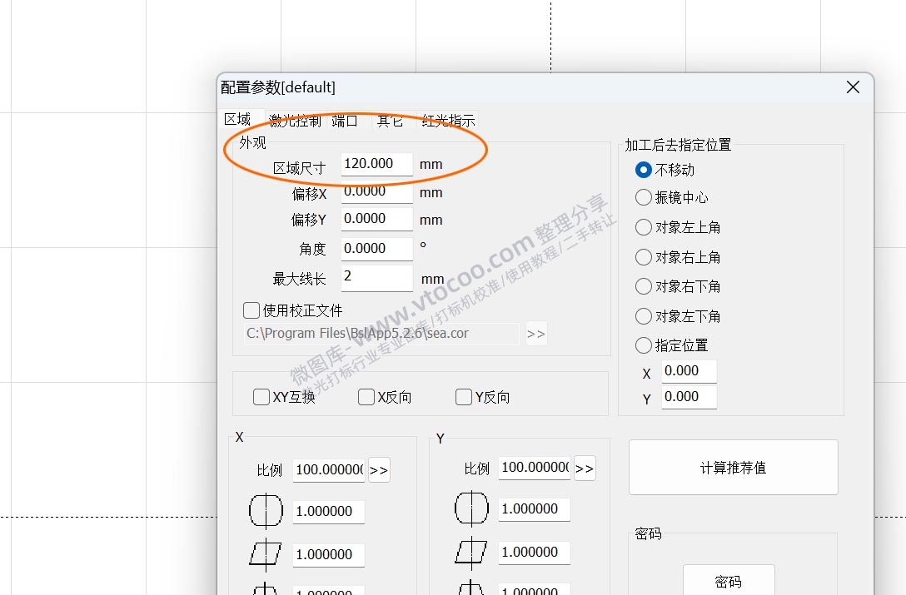Open the 其它 tab
Viewport: 906px width, 595px height.
click(x=391, y=120)
